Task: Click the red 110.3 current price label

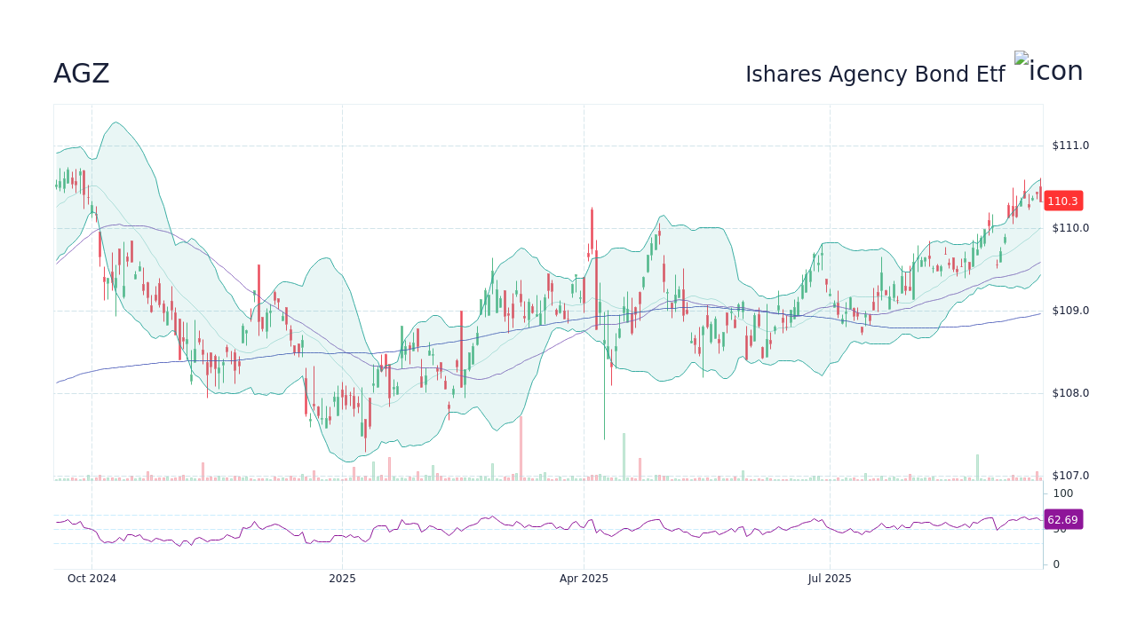Action: point(1062,201)
